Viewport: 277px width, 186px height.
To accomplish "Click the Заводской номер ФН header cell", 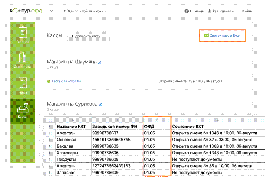I will 117,126.
